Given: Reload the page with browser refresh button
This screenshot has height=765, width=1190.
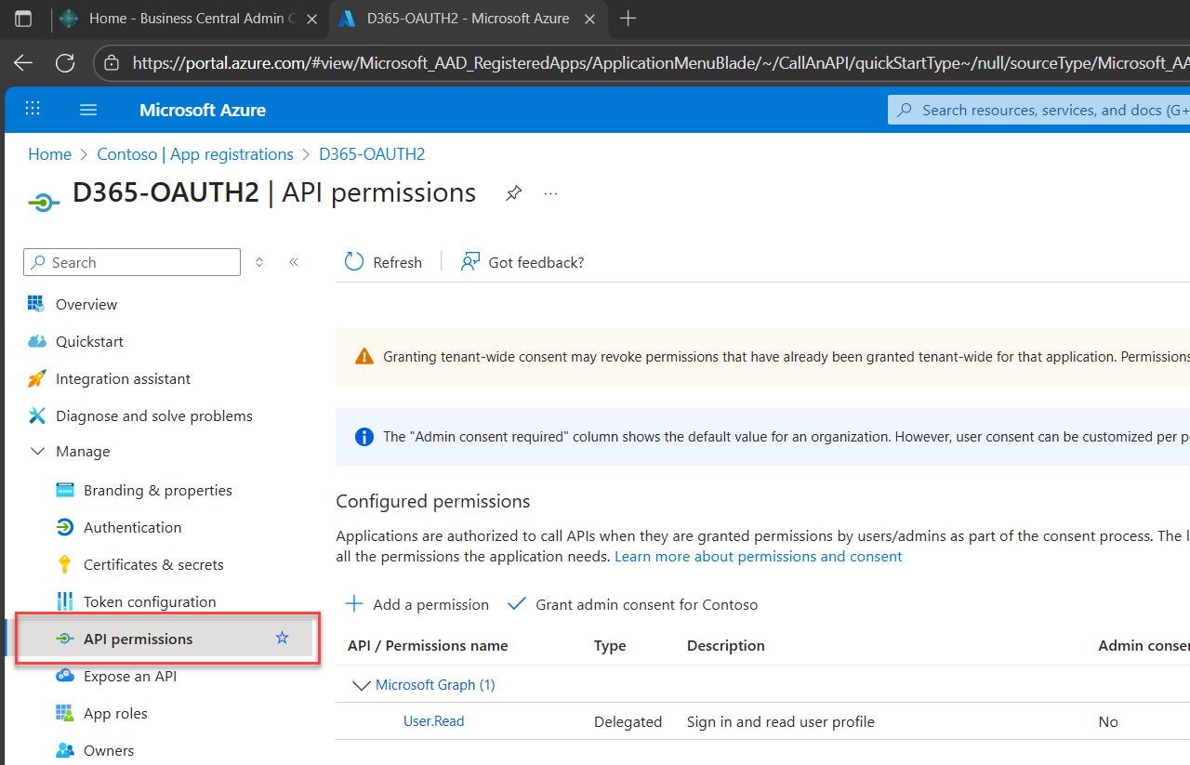Looking at the screenshot, I should pos(65,62).
